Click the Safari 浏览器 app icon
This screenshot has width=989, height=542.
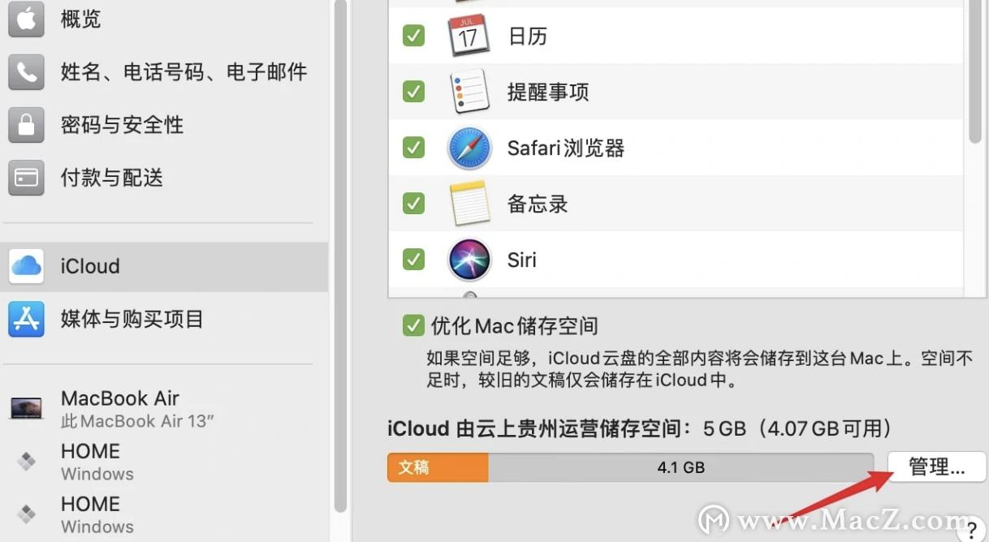(469, 148)
